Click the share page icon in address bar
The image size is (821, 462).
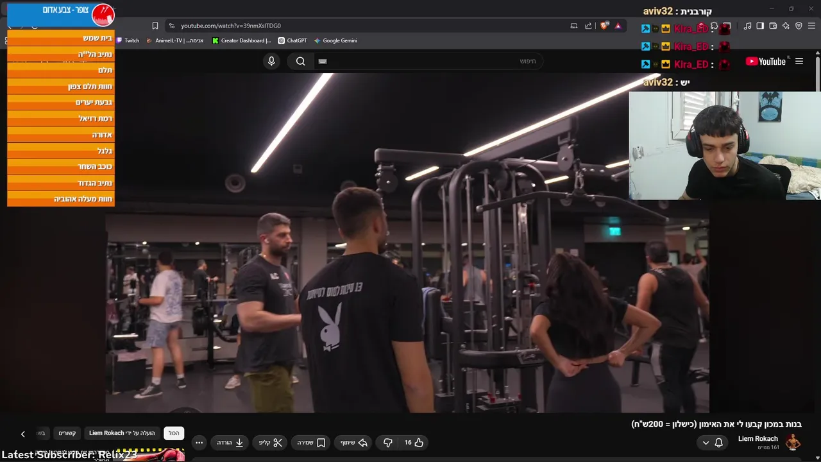click(x=588, y=26)
